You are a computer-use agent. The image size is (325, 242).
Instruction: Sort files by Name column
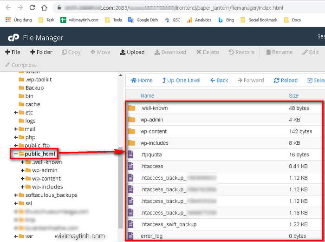coord(147,95)
